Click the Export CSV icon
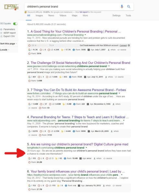 tap(1, 36)
